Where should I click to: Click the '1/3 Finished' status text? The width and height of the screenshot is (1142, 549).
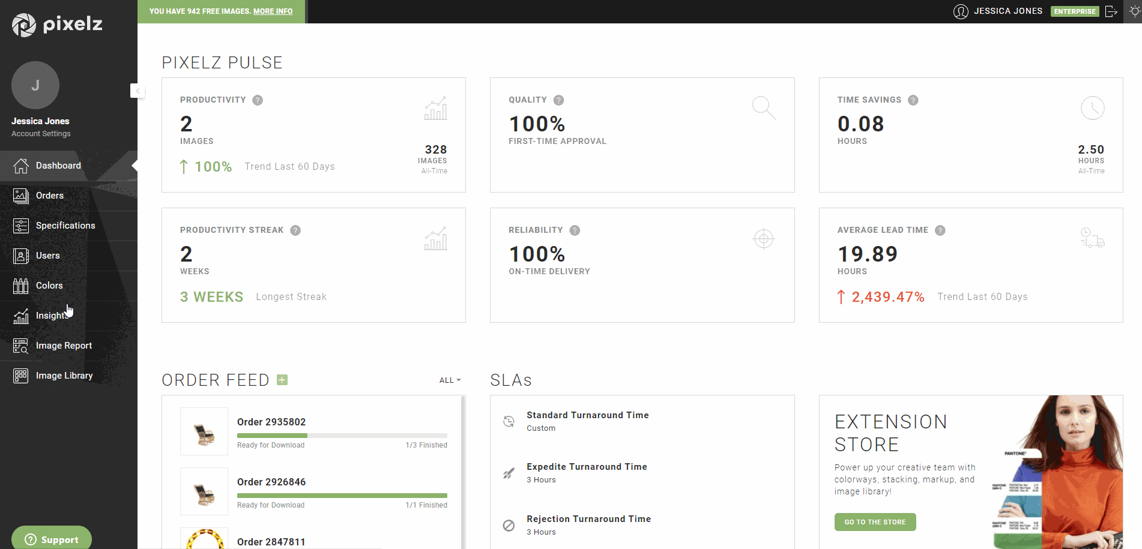click(x=426, y=445)
